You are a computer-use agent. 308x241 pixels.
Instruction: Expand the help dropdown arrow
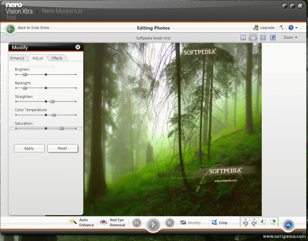tap(296, 28)
